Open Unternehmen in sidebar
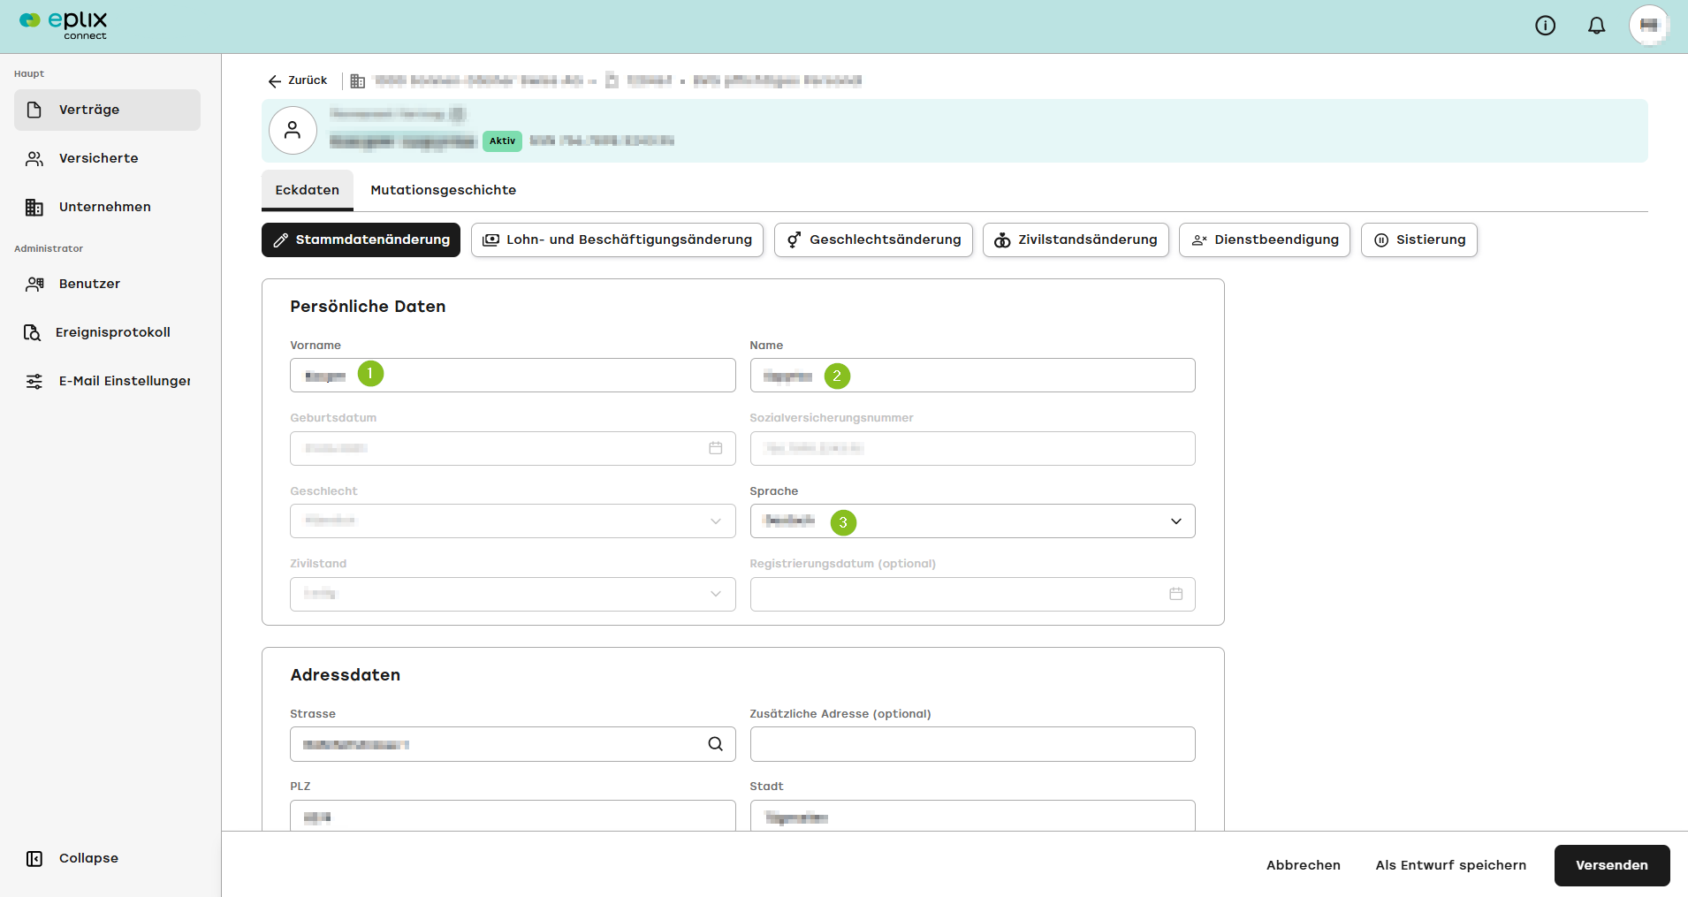The width and height of the screenshot is (1688, 897). pos(107,207)
